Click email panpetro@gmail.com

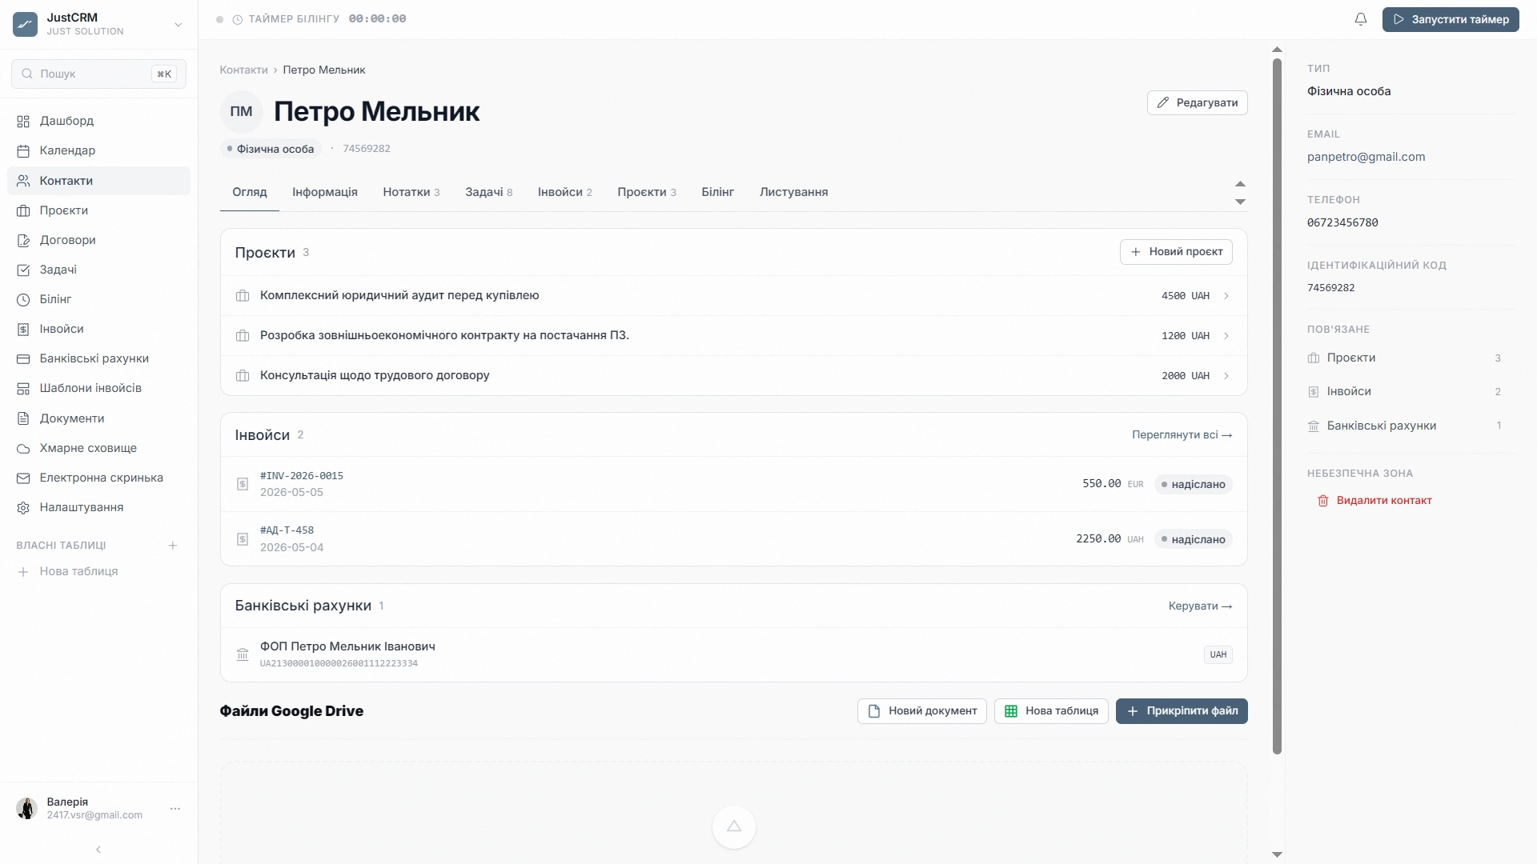click(x=1366, y=158)
